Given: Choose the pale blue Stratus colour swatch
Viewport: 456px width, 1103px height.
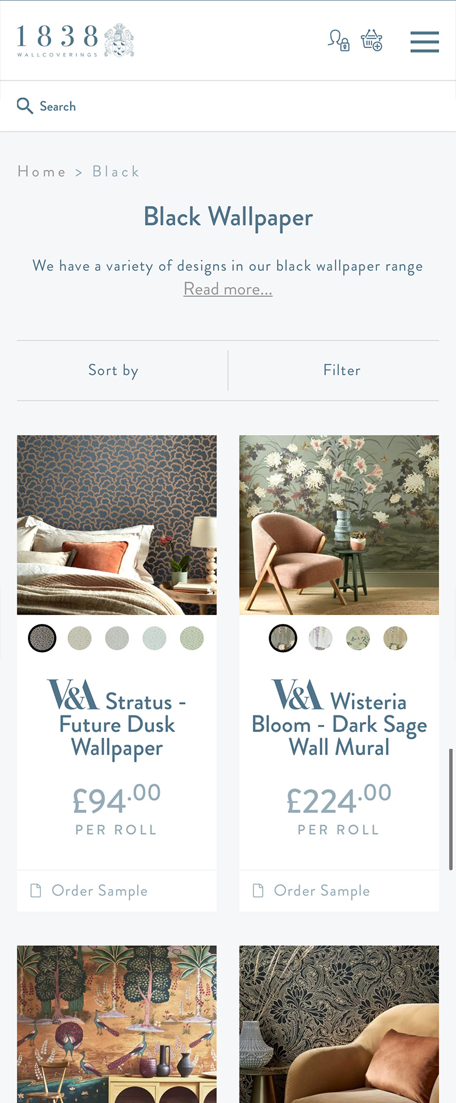Looking at the screenshot, I should 154,638.
